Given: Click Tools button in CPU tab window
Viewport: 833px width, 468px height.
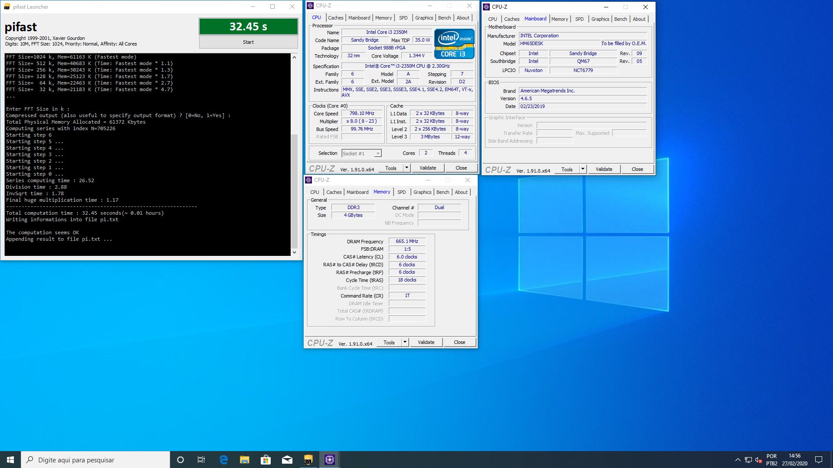Looking at the screenshot, I should 391,168.
